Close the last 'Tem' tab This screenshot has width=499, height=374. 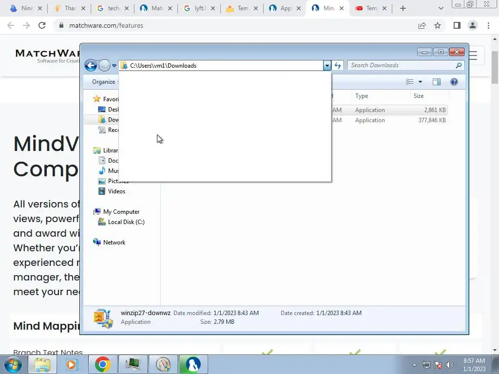coord(384,8)
